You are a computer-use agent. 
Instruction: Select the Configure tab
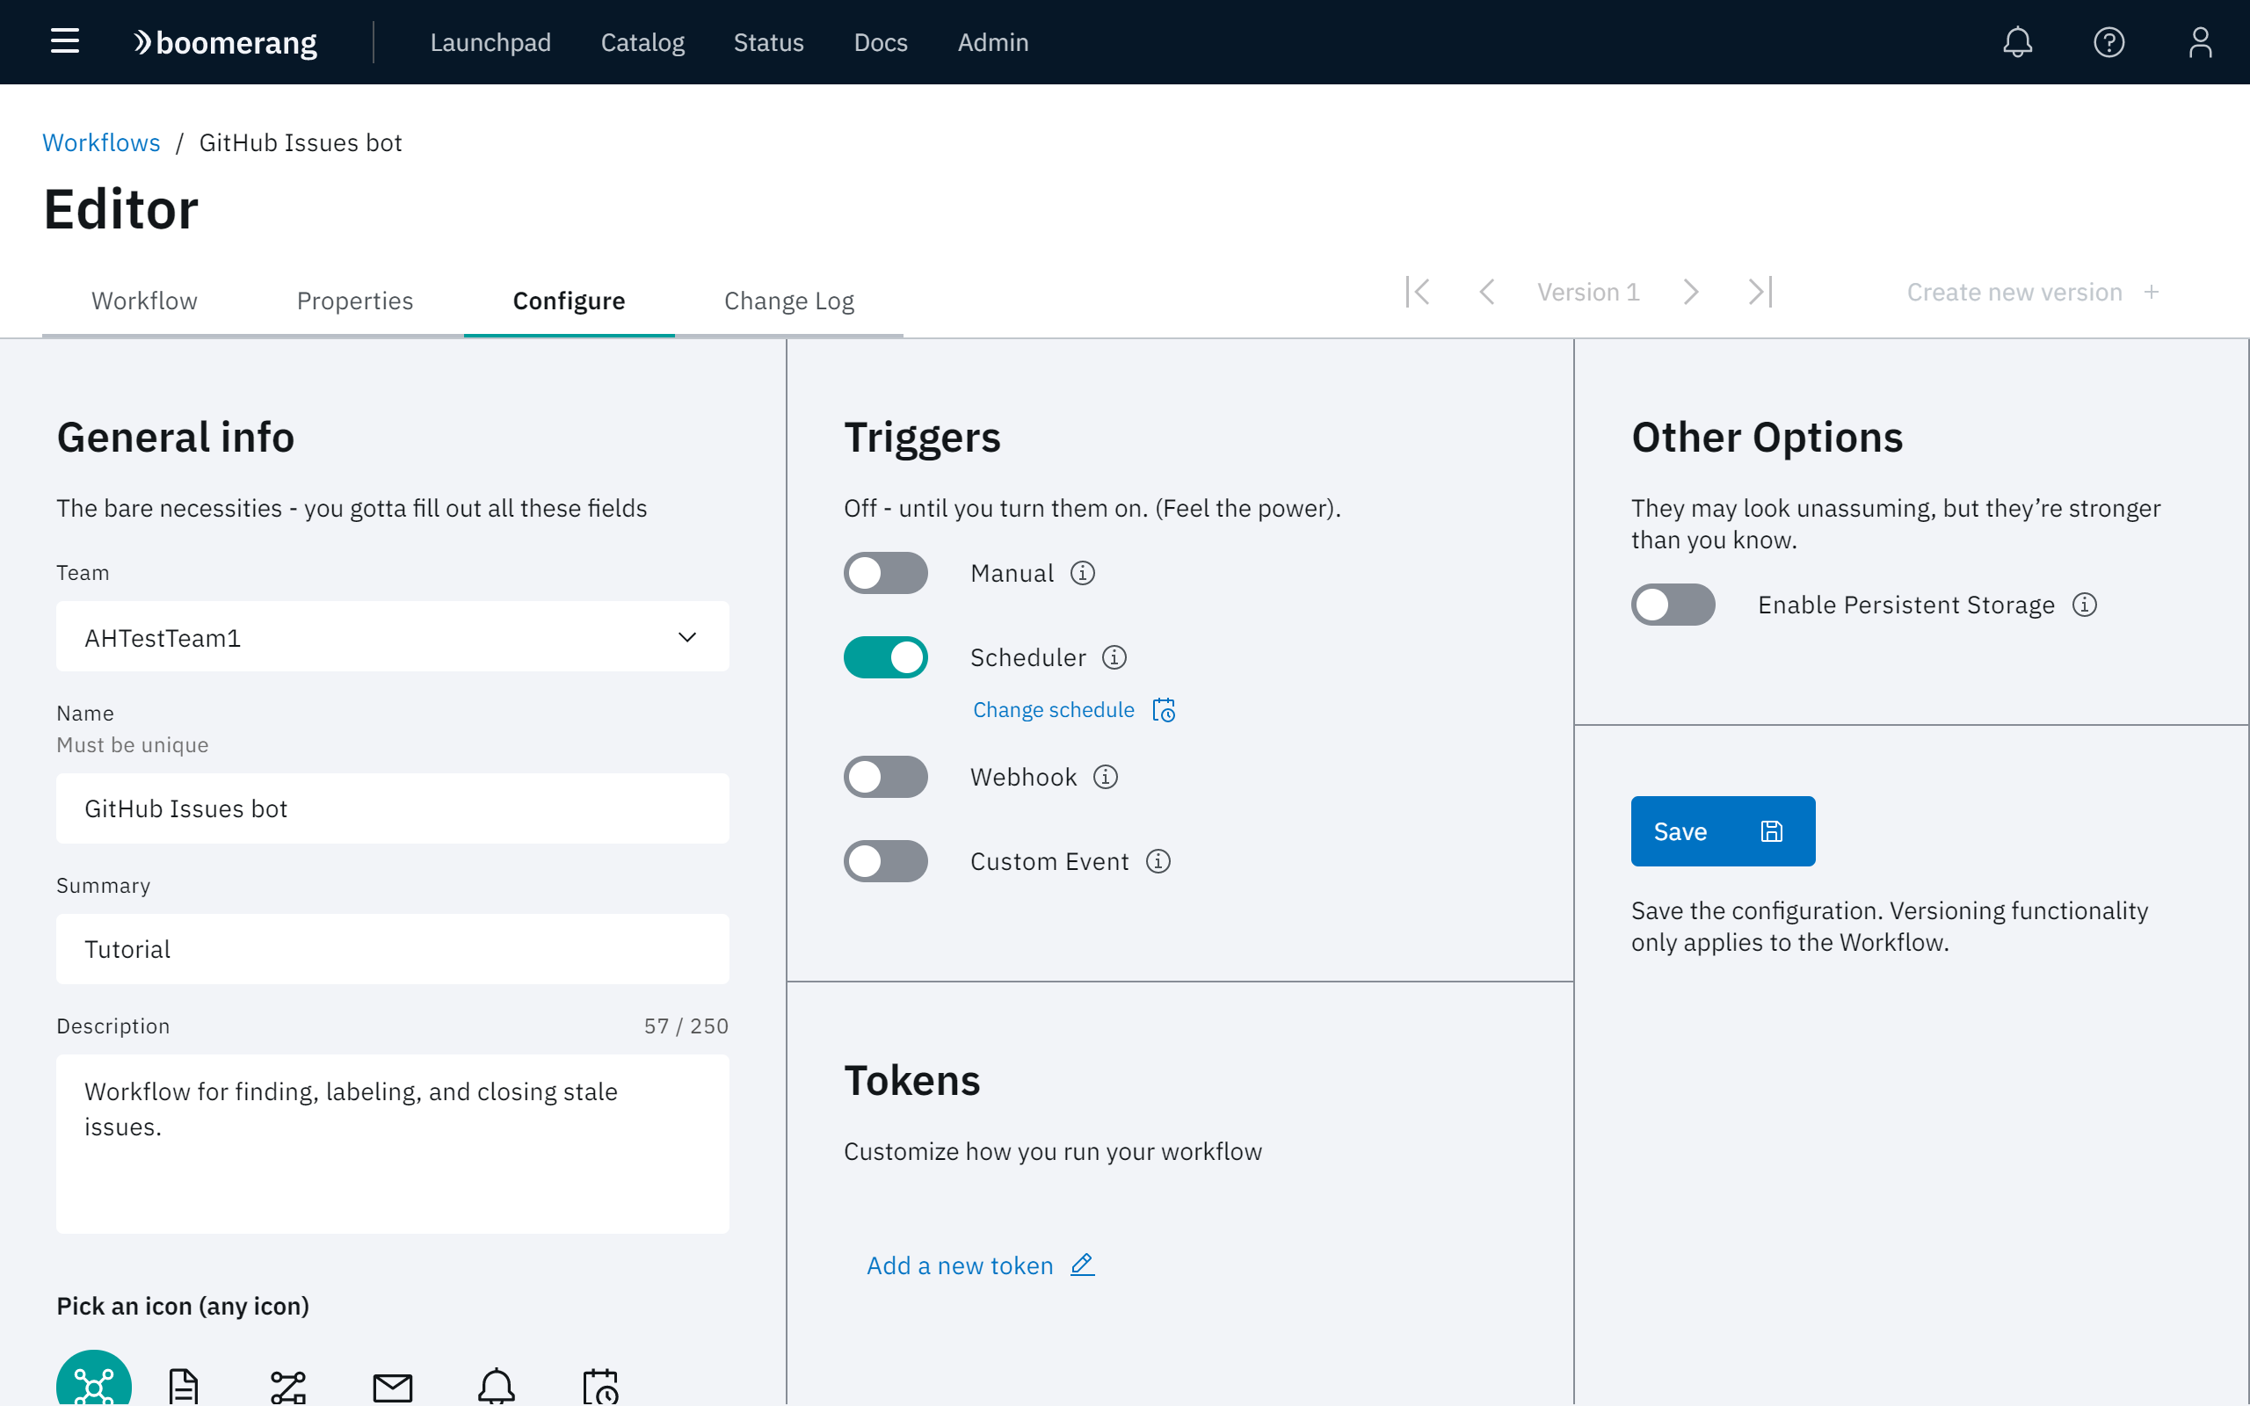tap(569, 301)
